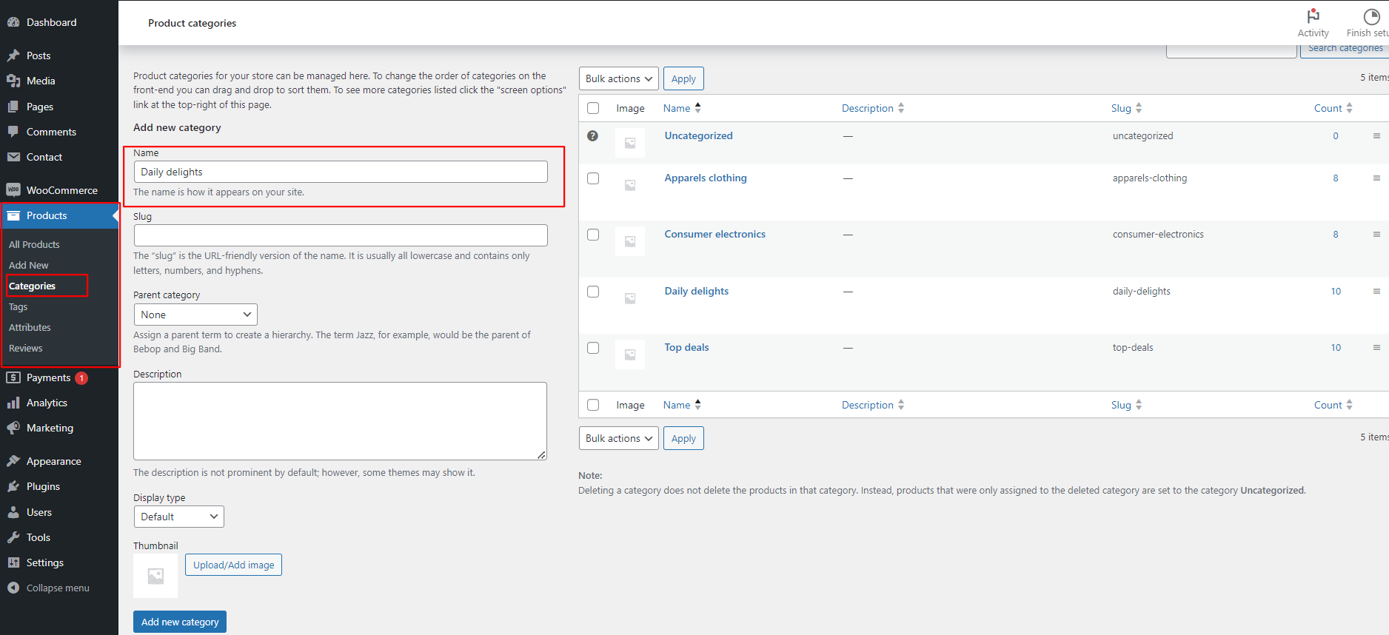Open the Activity flag icon
Viewport: 1389px width, 635px height.
[1313, 16]
